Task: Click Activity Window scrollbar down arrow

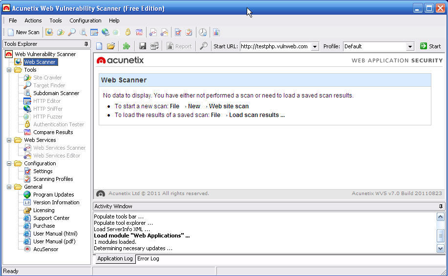Action: pyautogui.click(x=440, y=249)
